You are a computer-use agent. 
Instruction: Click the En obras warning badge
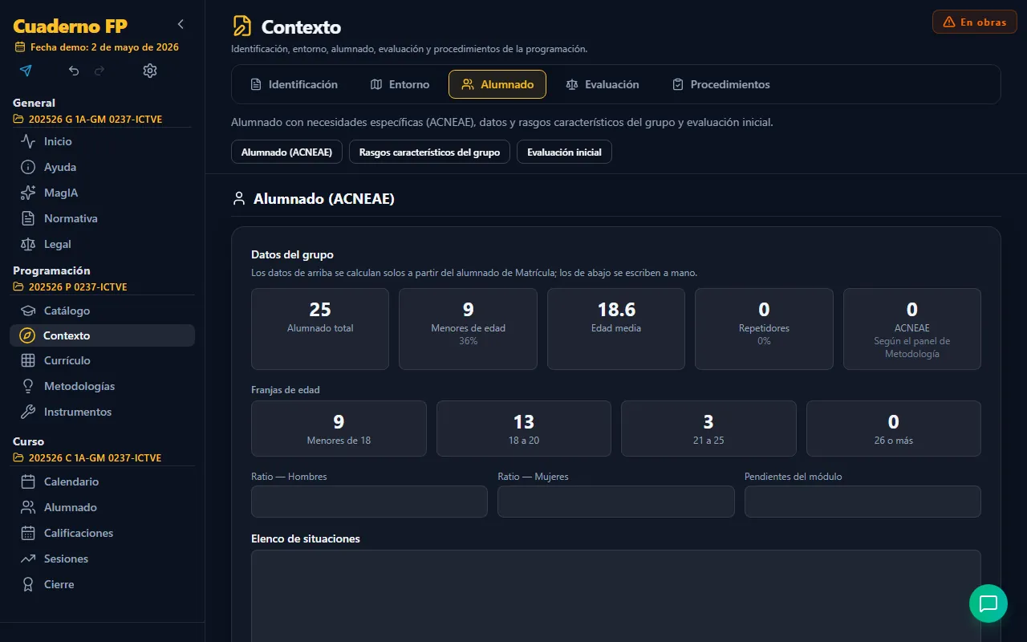[975, 22]
